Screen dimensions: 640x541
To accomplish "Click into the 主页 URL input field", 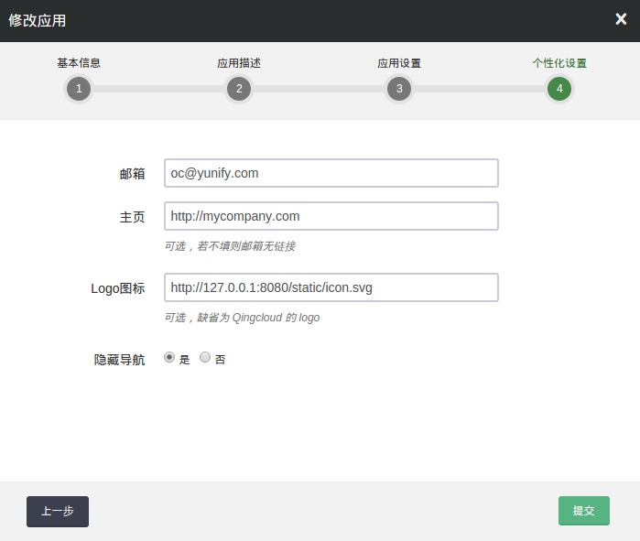I will pyautogui.click(x=331, y=216).
